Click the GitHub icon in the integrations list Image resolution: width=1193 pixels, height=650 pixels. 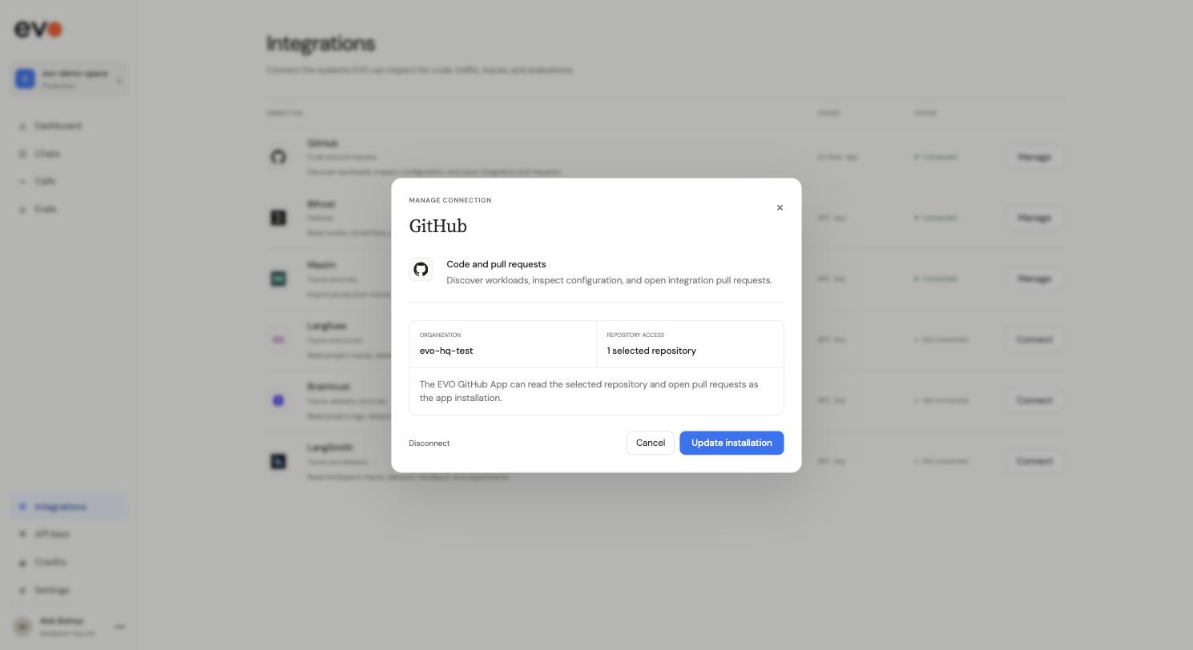pos(278,157)
